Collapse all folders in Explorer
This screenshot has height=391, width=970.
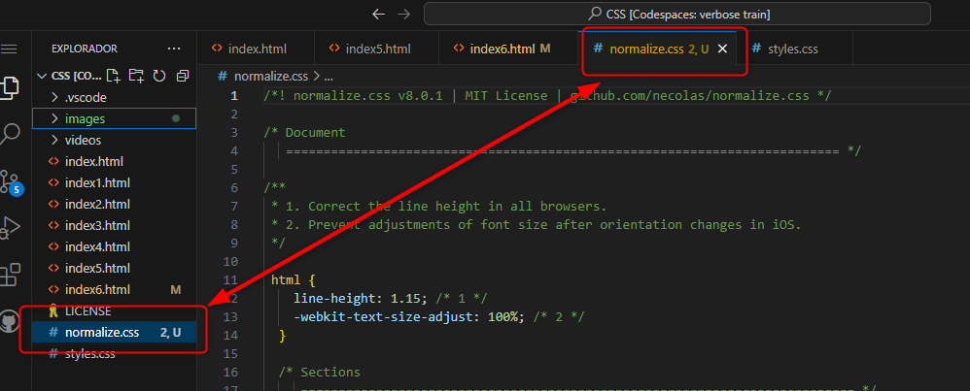point(182,76)
